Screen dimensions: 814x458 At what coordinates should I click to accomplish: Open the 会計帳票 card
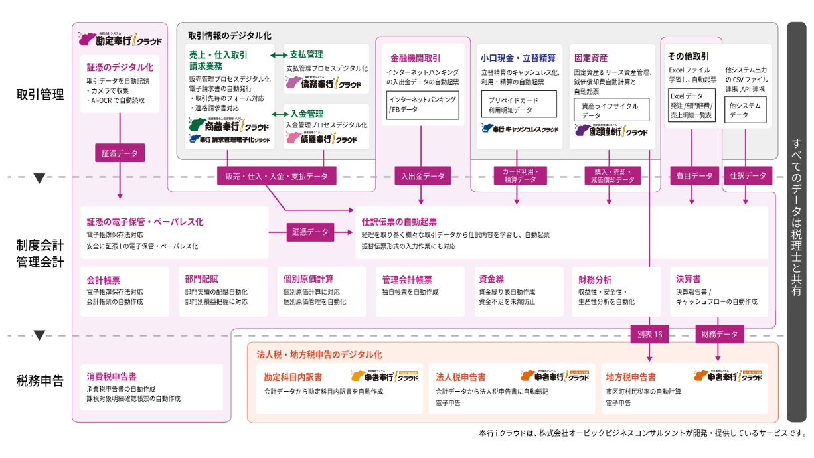click(x=125, y=291)
